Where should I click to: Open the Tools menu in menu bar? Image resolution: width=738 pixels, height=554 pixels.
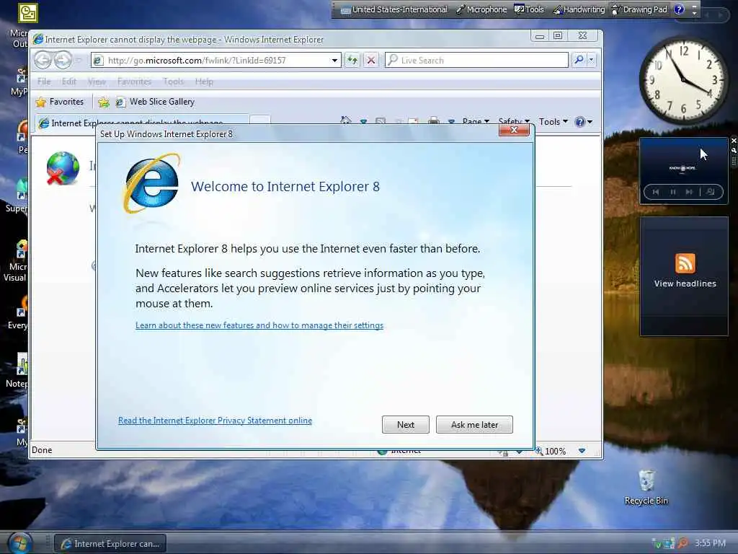click(x=173, y=82)
